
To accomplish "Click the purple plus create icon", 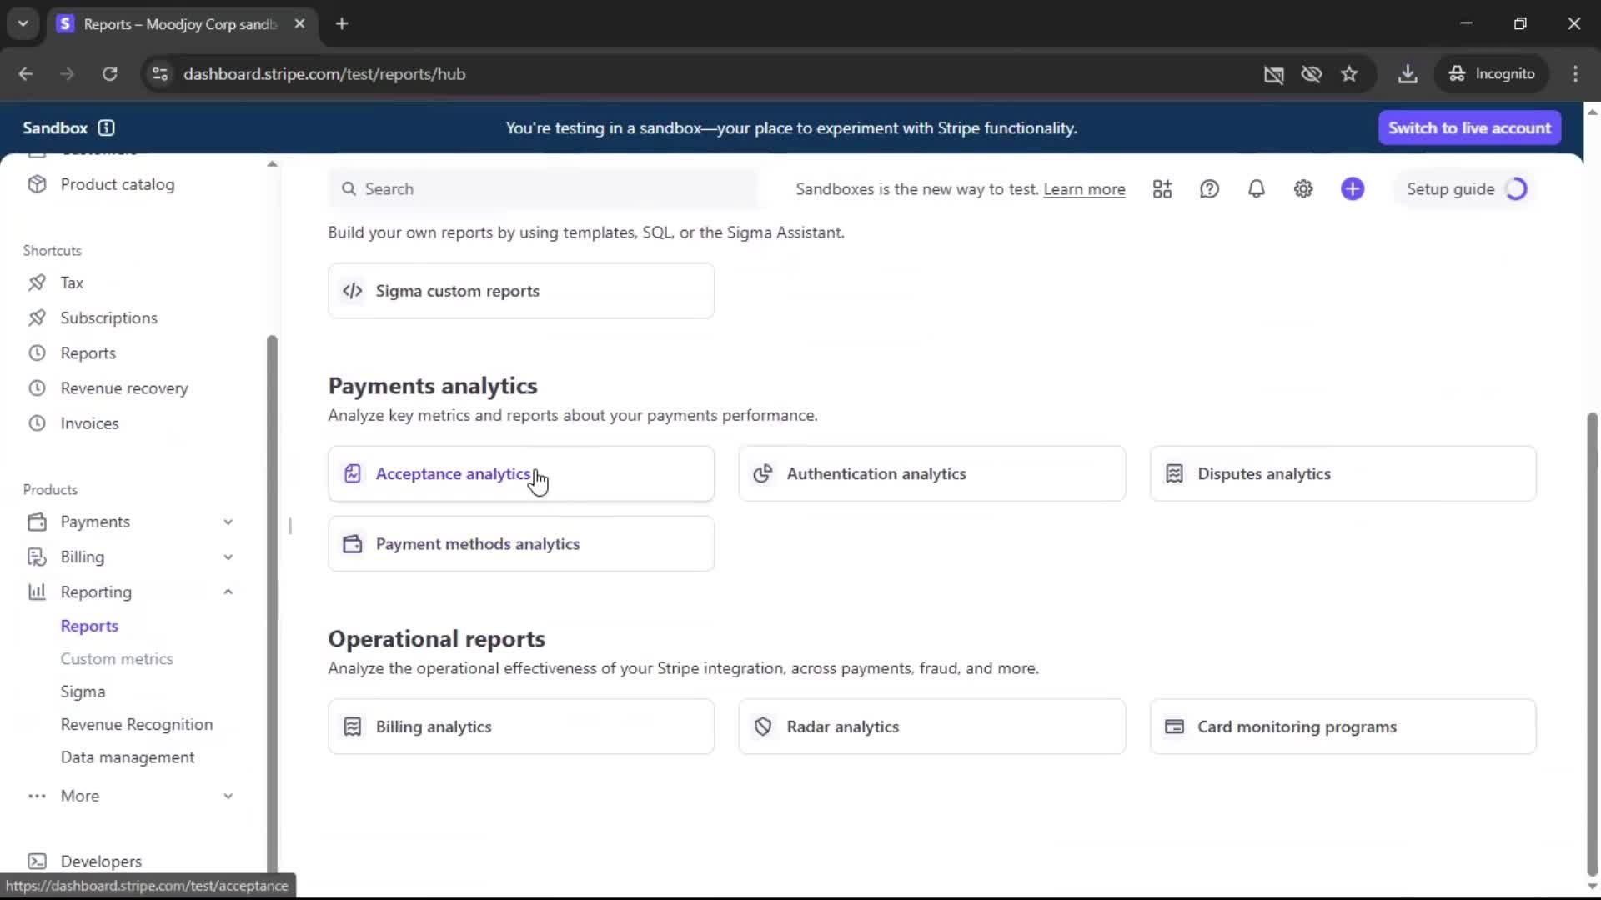I will 1352,189.
